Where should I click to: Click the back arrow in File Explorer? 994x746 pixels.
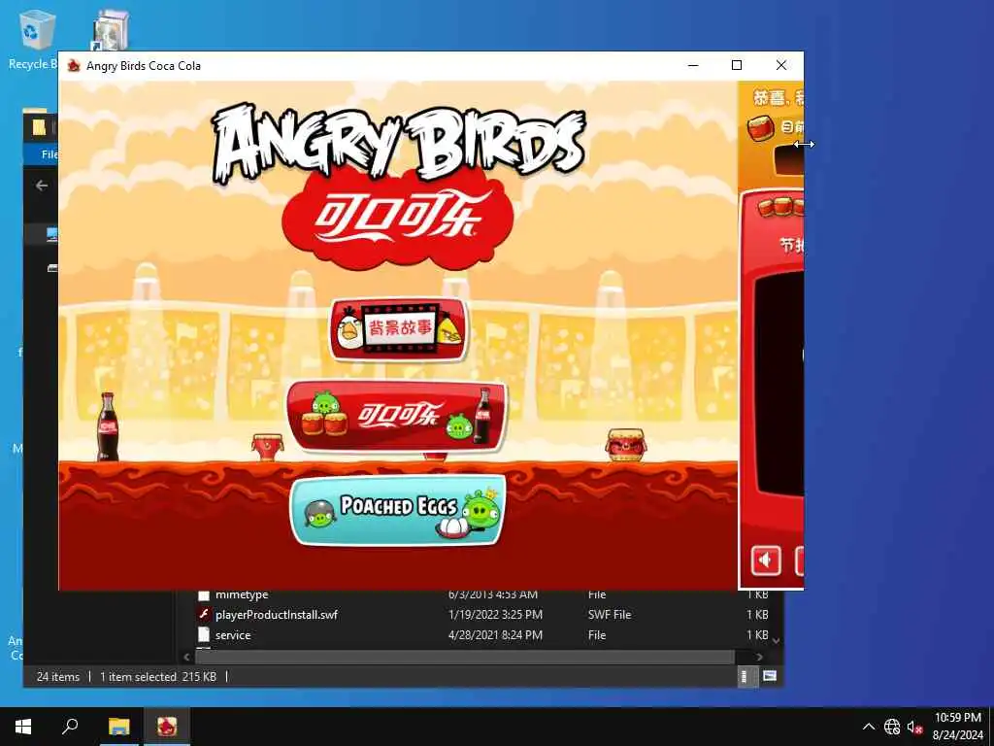click(x=42, y=186)
